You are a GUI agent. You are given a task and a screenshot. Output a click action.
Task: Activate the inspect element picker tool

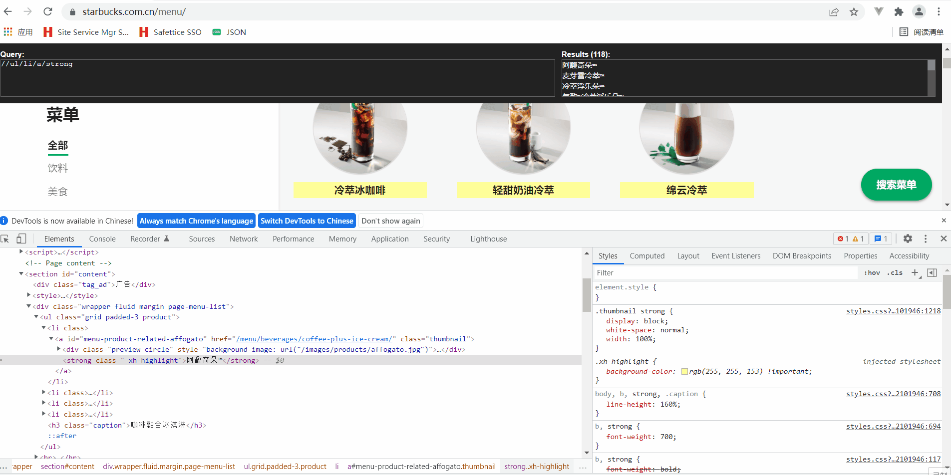coord(5,239)
